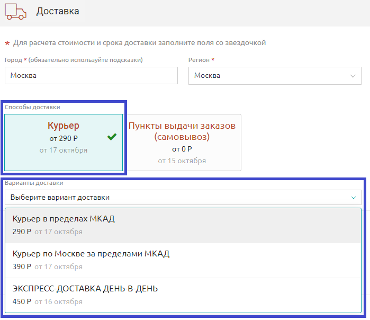Click 'от 290 Р' on Курьер card

pos(64,138)
